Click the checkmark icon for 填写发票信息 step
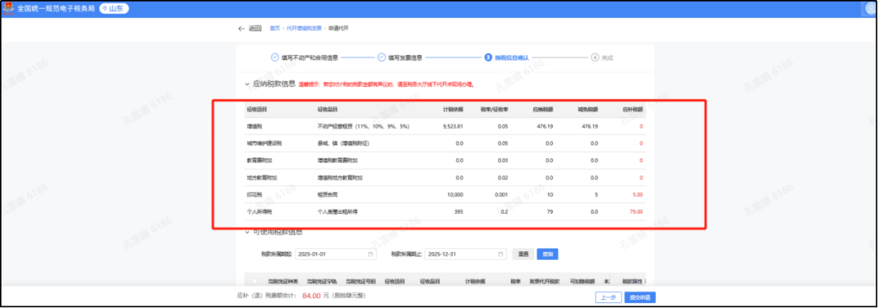This screenshot has height=308, width=878. (381, 57)
